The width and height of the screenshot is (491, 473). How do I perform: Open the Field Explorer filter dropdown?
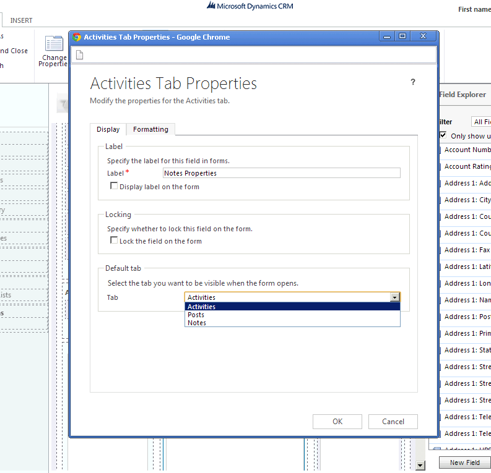tap(481, 122)
